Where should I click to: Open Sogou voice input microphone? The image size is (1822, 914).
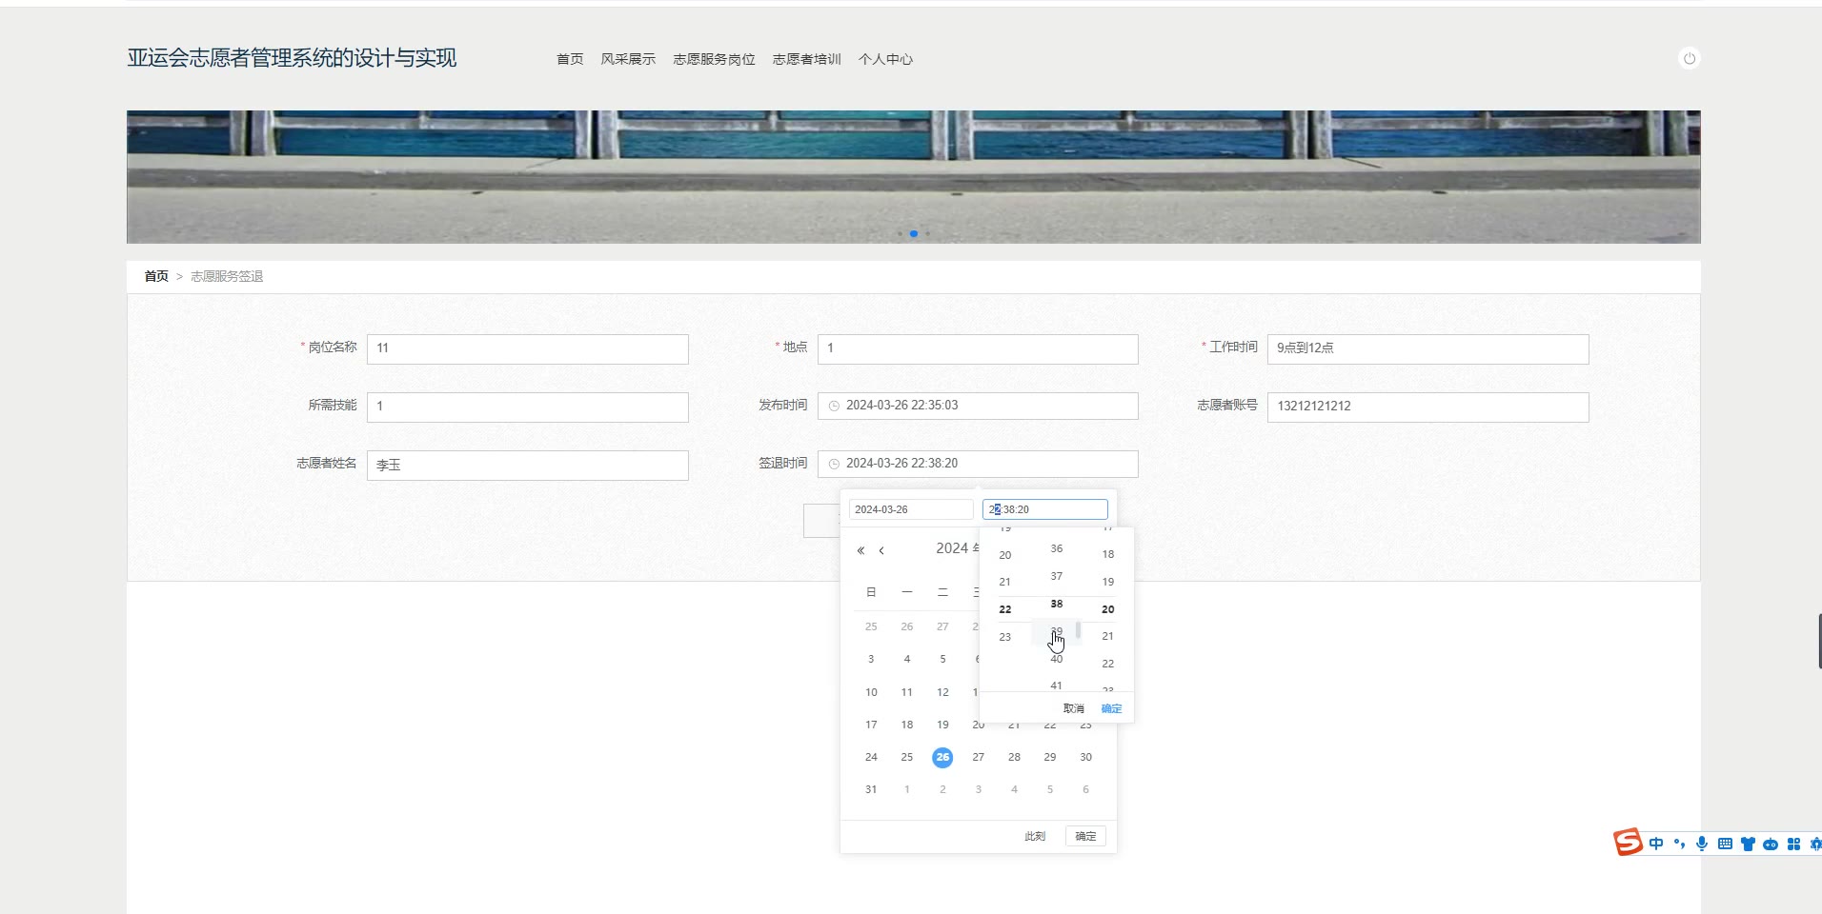[1702, 844]
